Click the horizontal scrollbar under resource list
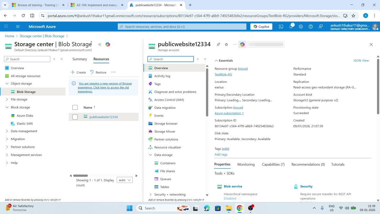The width and height of the screenshot is (380, 214). click(x=80, y=176)
